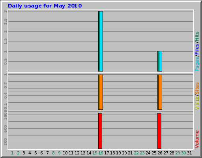The height and width of the screenshot is (158, 202).
Task: Click day label 12 on x-axis
Action: click(77, 153)
